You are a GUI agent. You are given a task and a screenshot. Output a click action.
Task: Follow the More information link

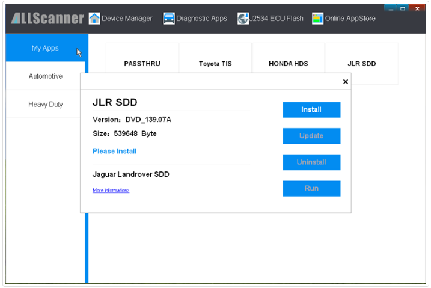tap(111, 190)
